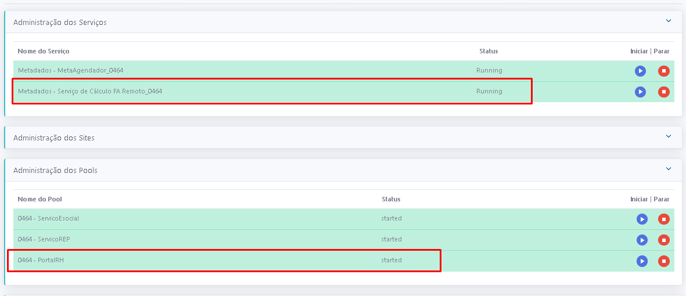Stop the 0464 - ServicoEsocial pool
686x296 pixels.
pyautogui.click(x=663, y=219)
